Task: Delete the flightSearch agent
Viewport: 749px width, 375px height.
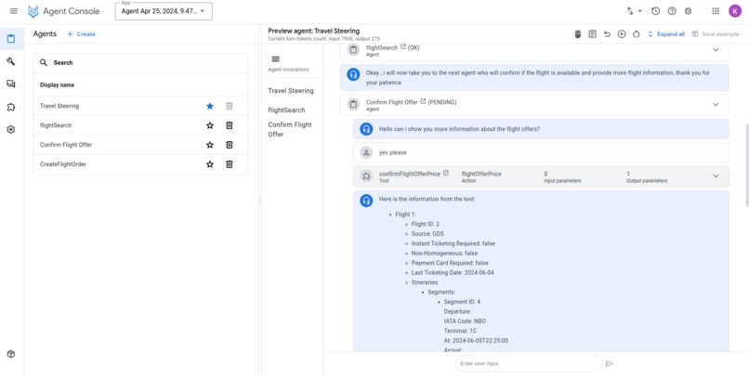Action: pyautogui.click(x=230, y=125)
